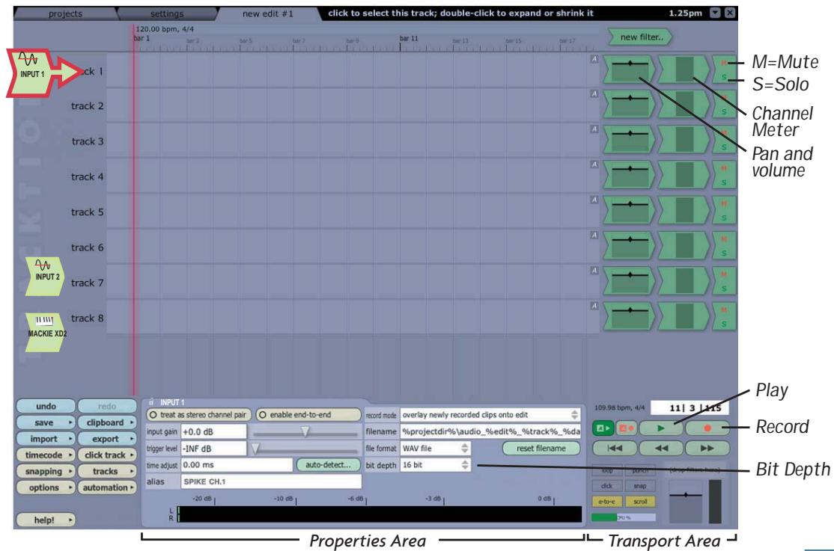Image resolution: width=834 pixels, height=551 pixels.
Task: Click the green auto-play icon in the transport
Action: (603, 428)
